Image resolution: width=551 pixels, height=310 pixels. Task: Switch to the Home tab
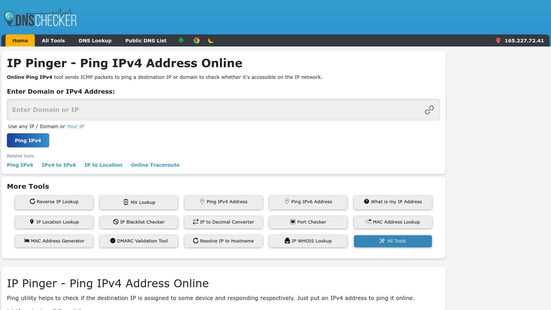[x=20, y=40]
